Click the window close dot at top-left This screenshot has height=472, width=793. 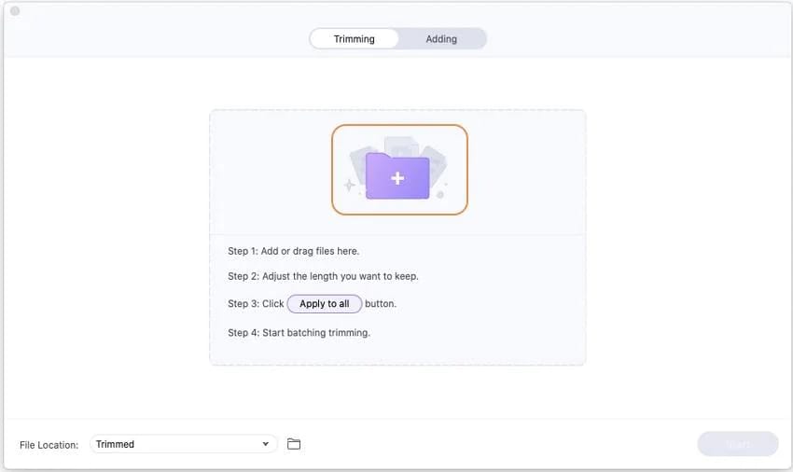click(x=15, y=10)
